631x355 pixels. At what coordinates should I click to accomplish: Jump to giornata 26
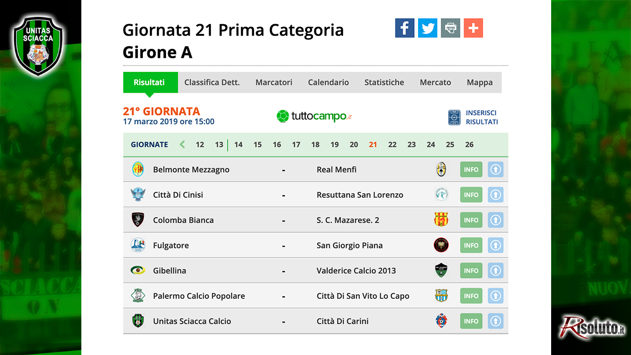coord(469,144)
